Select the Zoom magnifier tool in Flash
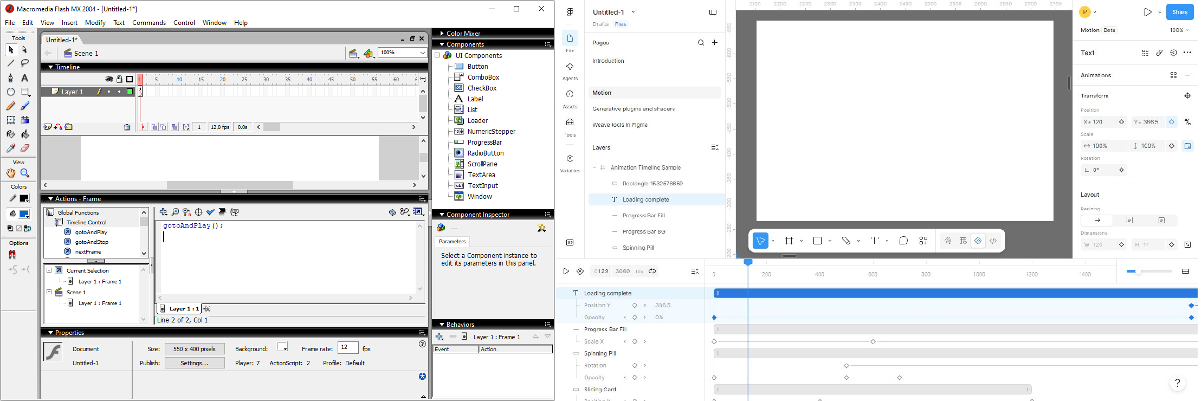 (25, 173)
